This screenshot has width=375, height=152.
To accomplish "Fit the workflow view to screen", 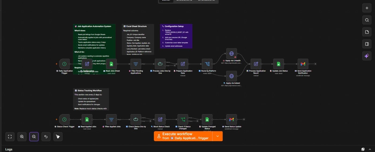I will tap(10, 137).
